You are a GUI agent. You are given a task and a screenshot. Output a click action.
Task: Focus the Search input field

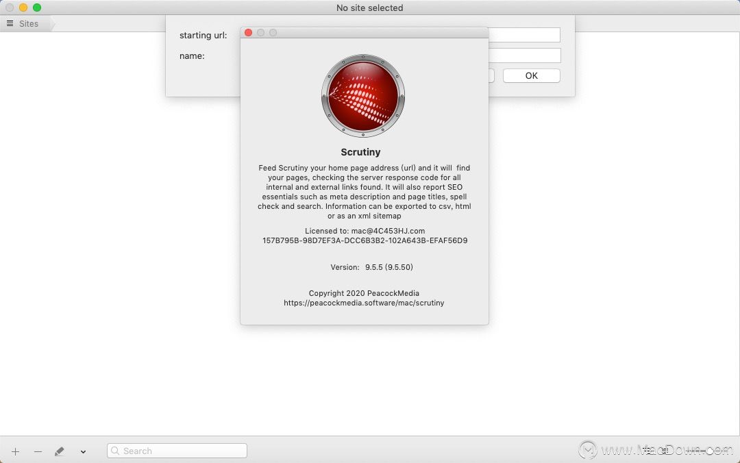[177, 451]
